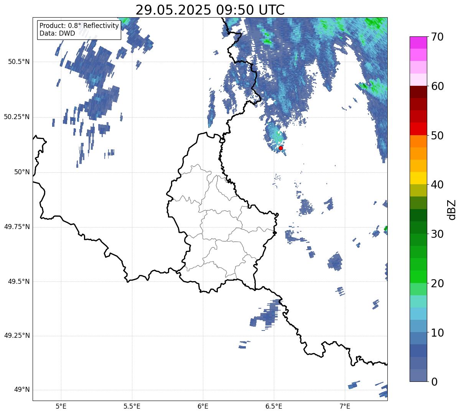Click the latitude label 50.25°N
The image size is (461, 414).
pos(17,117)
